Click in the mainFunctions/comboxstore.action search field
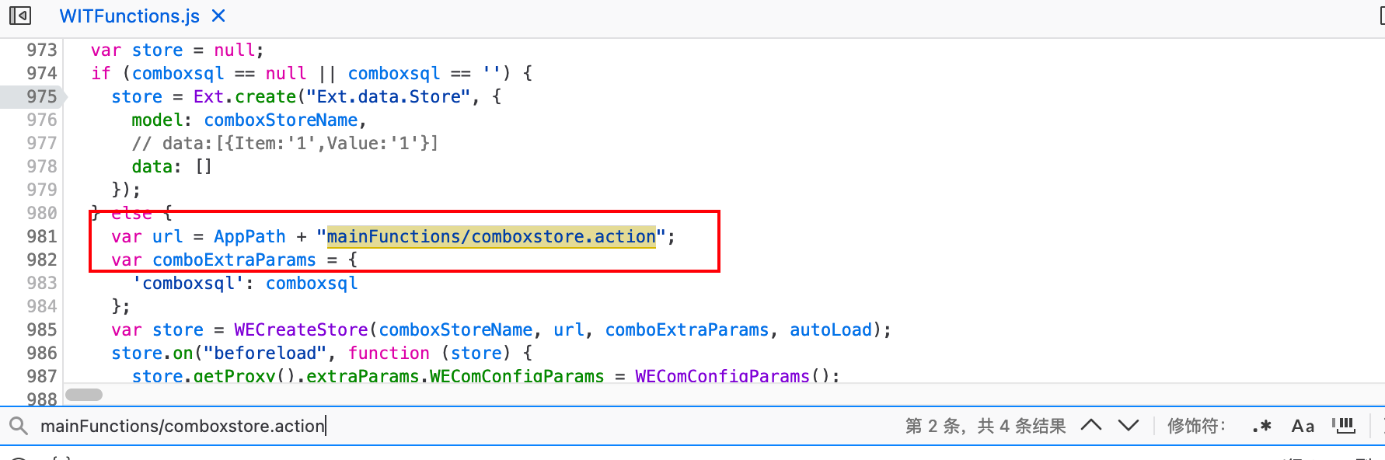The image size is (1385, 460). pos(466,426)
